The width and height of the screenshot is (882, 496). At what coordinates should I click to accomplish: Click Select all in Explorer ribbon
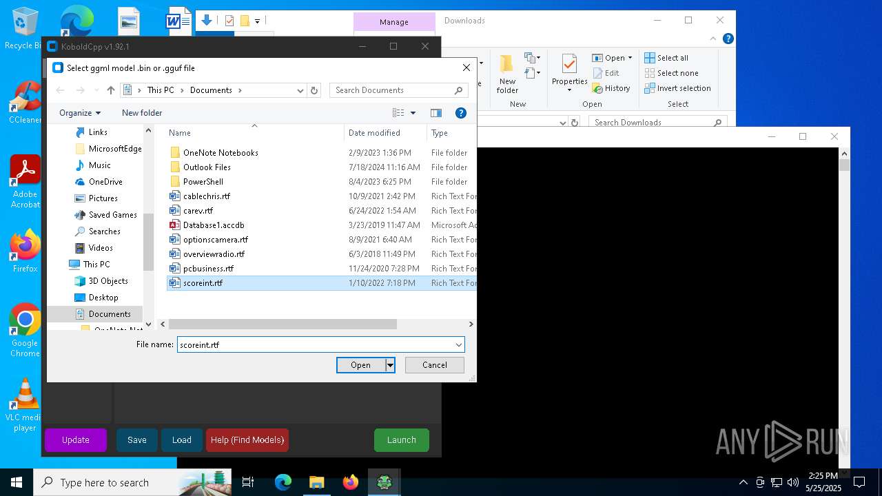coord(666,58)
